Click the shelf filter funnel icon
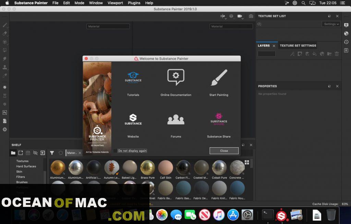This screenshot has width=351, height=224. (x=52, y=153)
